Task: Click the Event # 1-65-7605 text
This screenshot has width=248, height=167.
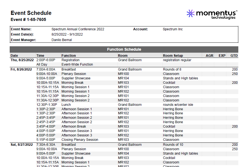Action: point(28,20)
